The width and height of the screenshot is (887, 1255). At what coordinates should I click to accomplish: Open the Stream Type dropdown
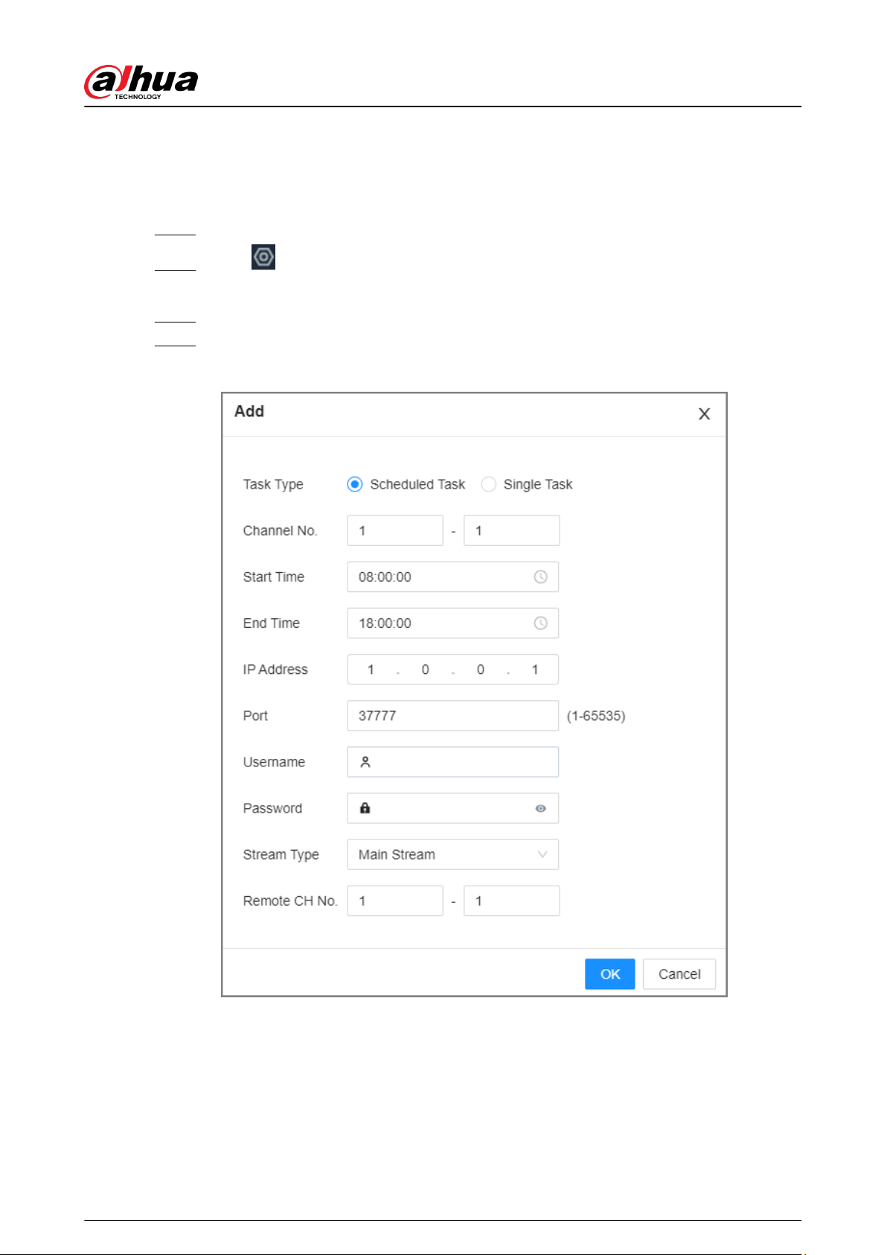point(453,854)
